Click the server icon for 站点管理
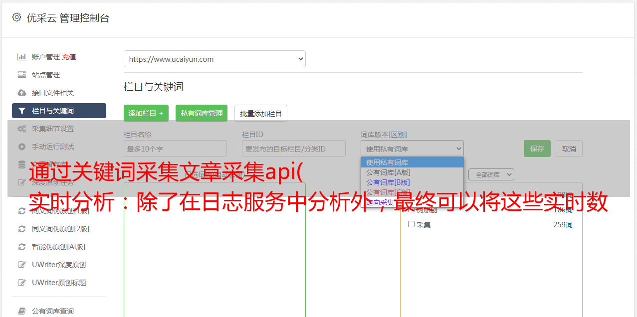 [22, 75]
